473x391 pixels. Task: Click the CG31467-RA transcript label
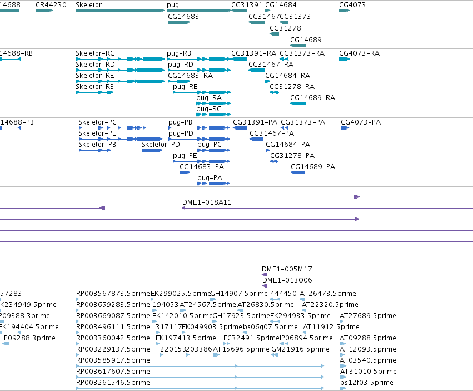coord(271,65)
